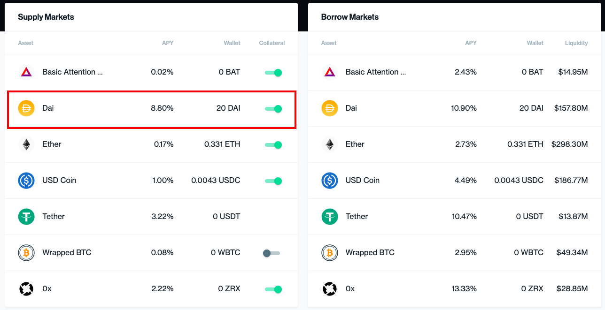
Task: Click the Basic Attention Token icon in Borrow Markets
Action: tap(330, 72)
